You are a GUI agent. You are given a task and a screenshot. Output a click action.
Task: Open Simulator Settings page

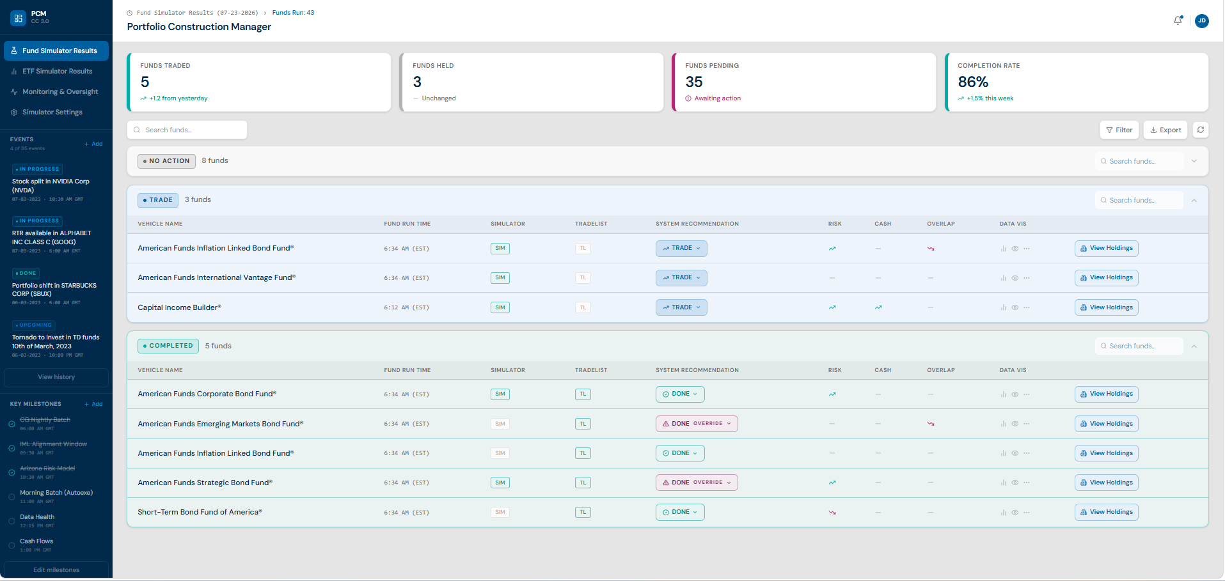tap(56, 112)
